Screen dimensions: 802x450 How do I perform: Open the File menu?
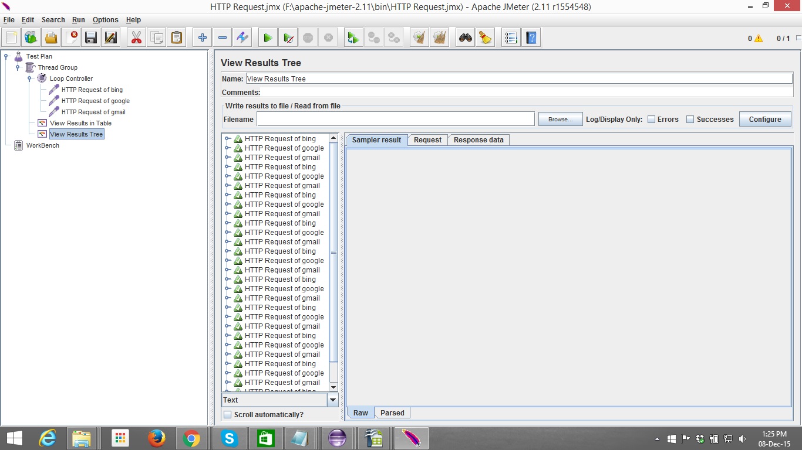click(x=9, y=20)
